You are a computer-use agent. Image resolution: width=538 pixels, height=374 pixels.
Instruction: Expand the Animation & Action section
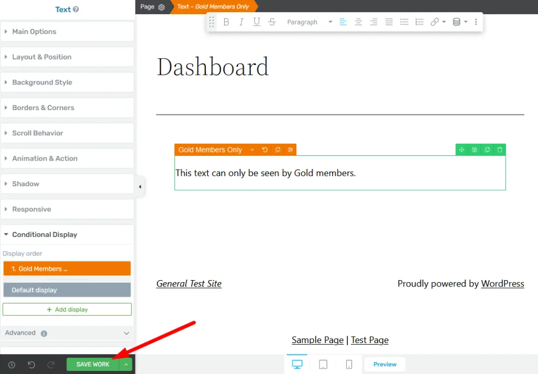[67, 158]
